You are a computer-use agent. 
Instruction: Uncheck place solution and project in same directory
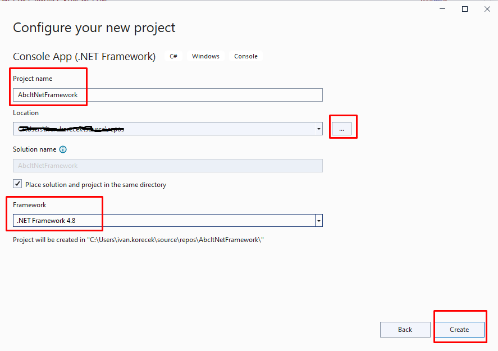[18, 184]
